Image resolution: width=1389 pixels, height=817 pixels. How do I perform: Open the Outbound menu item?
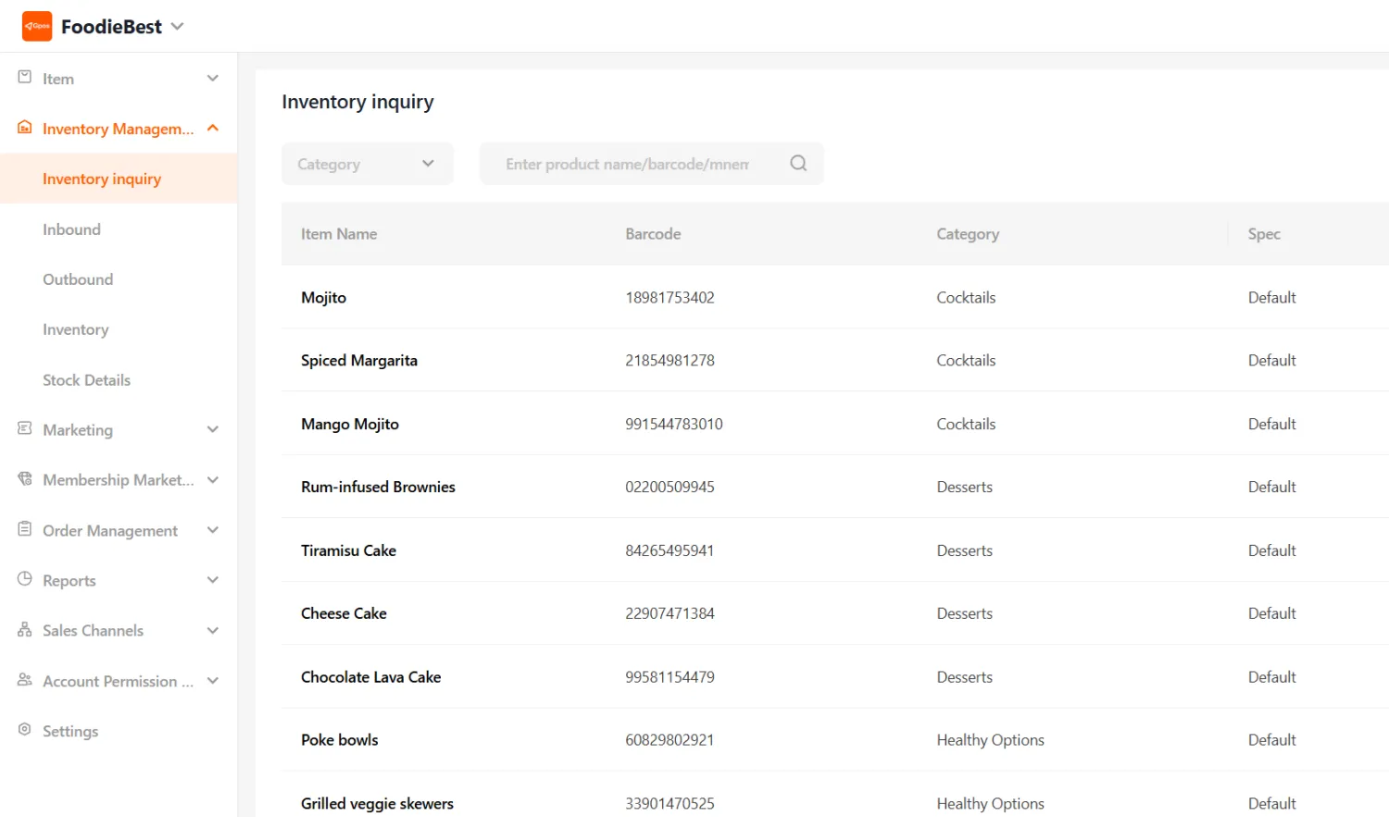point(78,279)
